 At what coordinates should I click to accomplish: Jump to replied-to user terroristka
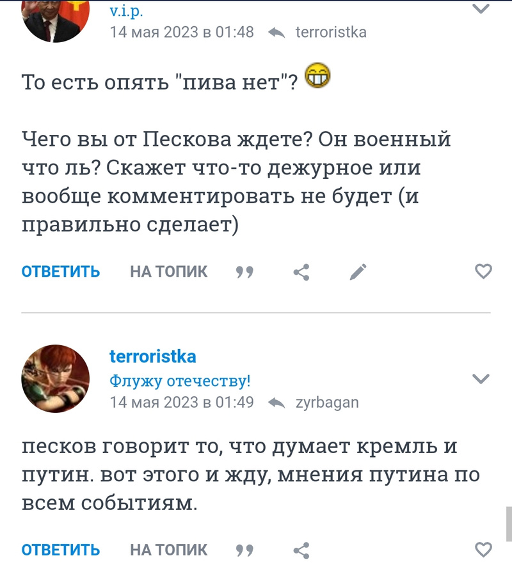[330, 32]
